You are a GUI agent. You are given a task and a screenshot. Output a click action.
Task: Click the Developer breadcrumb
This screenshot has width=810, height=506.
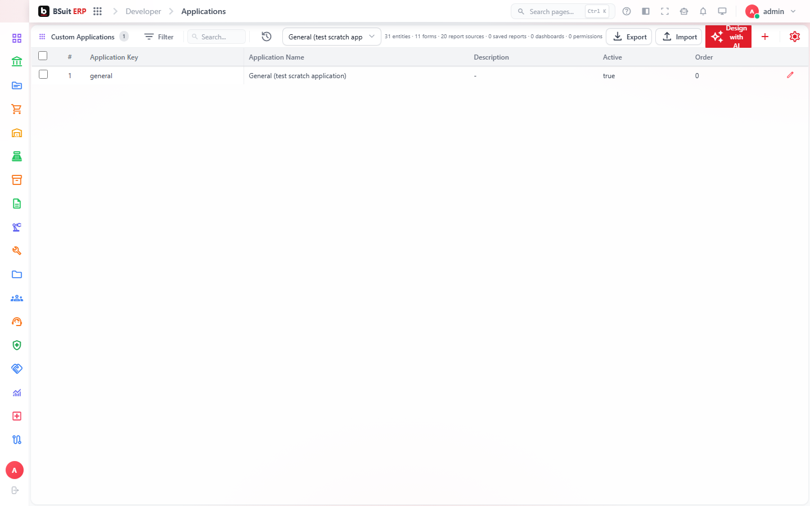[143, 11]
